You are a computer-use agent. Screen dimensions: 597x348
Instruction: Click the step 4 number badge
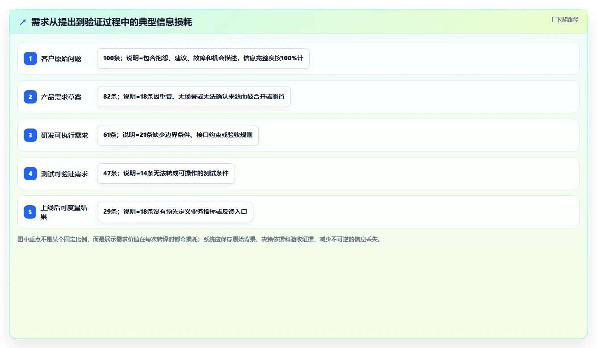30,174
